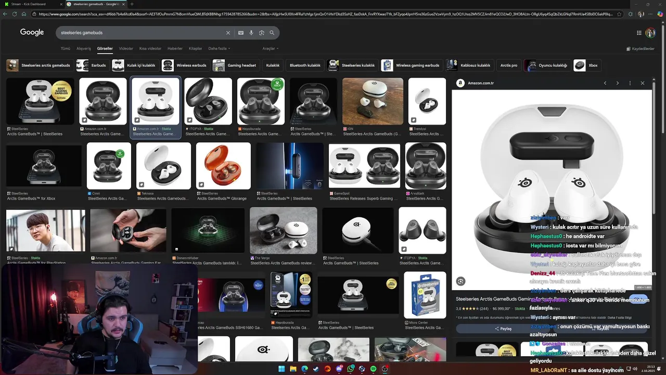
Task: Click the Paylaş share button
Action: pyautogui.click(x=503, y=329)
